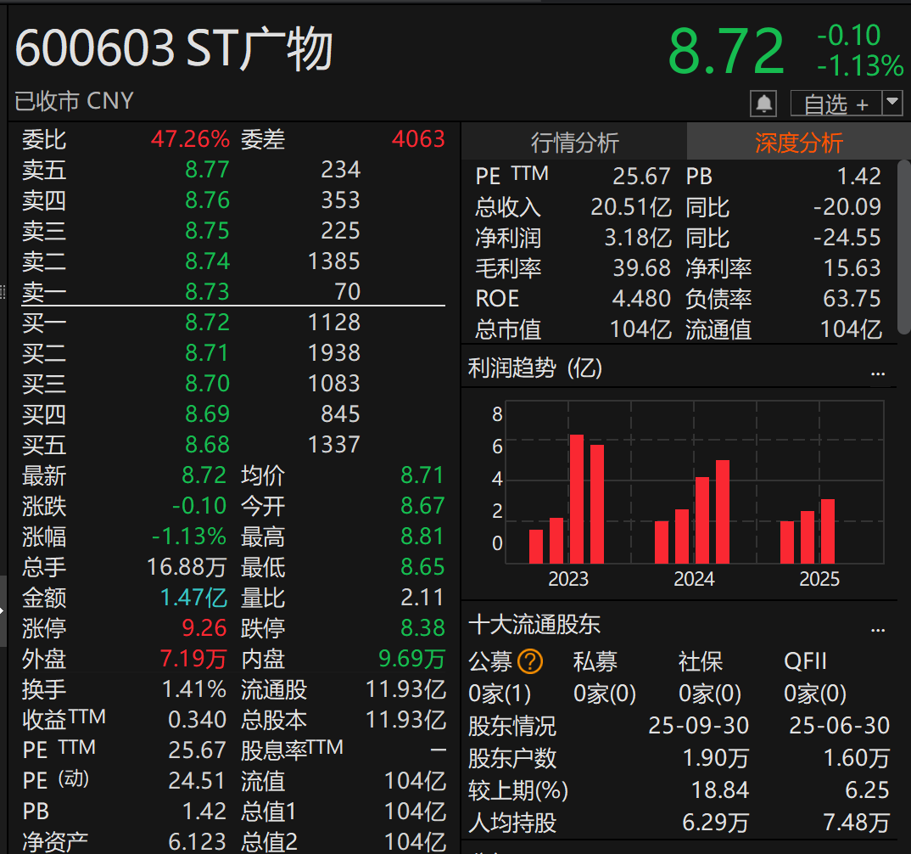Click the 卖一 ask price 8.73
Screen dimensions: 911x854
pos(208,292)
